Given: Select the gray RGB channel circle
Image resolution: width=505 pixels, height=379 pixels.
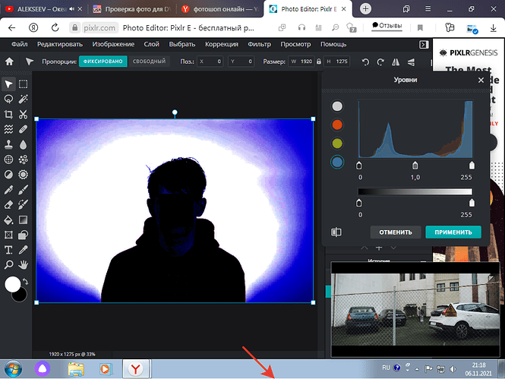Looking at the screenshot, I should coord(337,106).
